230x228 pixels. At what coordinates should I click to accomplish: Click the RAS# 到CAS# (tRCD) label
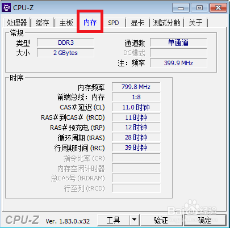[x=73, y=117]
